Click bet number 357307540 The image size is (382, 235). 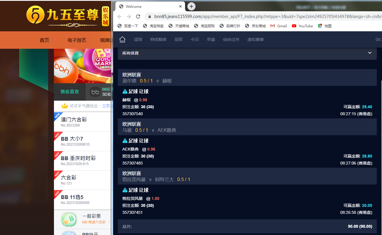(x=133, y=114)
